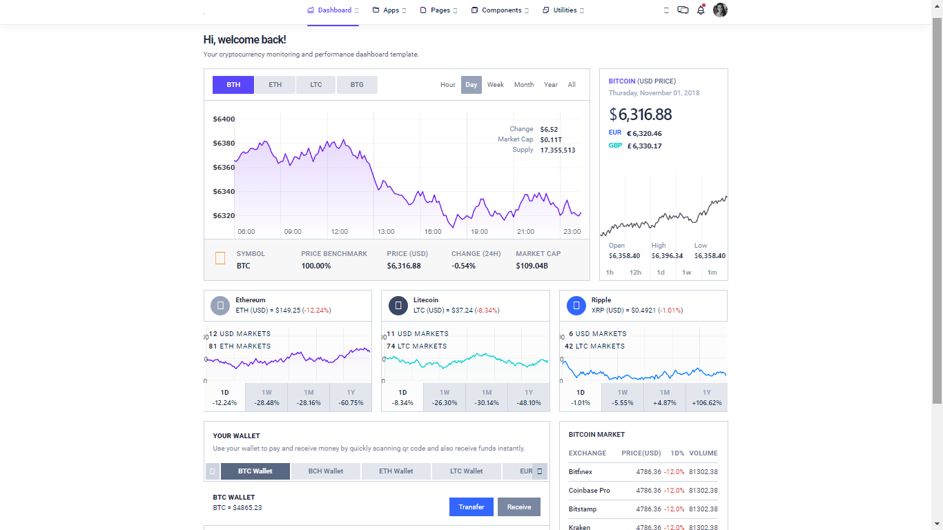This screenshot has height=530, width=943.
Task: Expand the Components menu caret
Action: coord(527,10)
